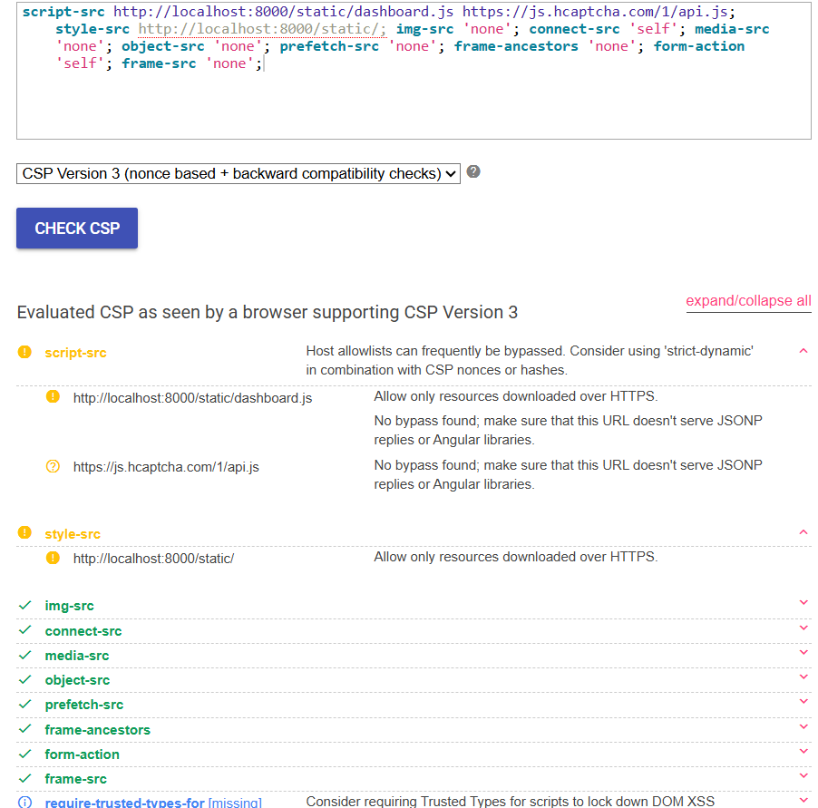The image size is (818, 808).
Task: Expand the img-src directive row
Action: (803, 603)
